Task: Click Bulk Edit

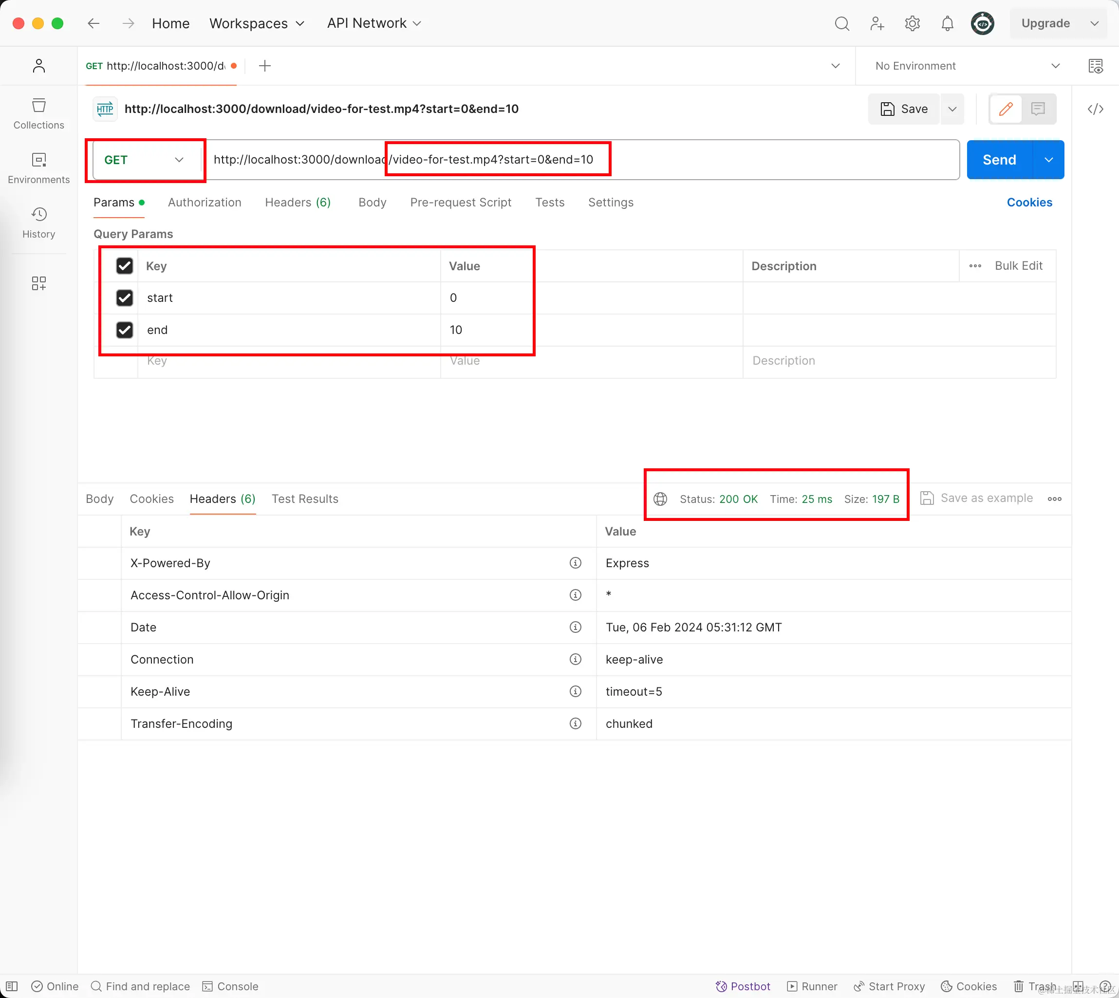Action: point(1019,266)
